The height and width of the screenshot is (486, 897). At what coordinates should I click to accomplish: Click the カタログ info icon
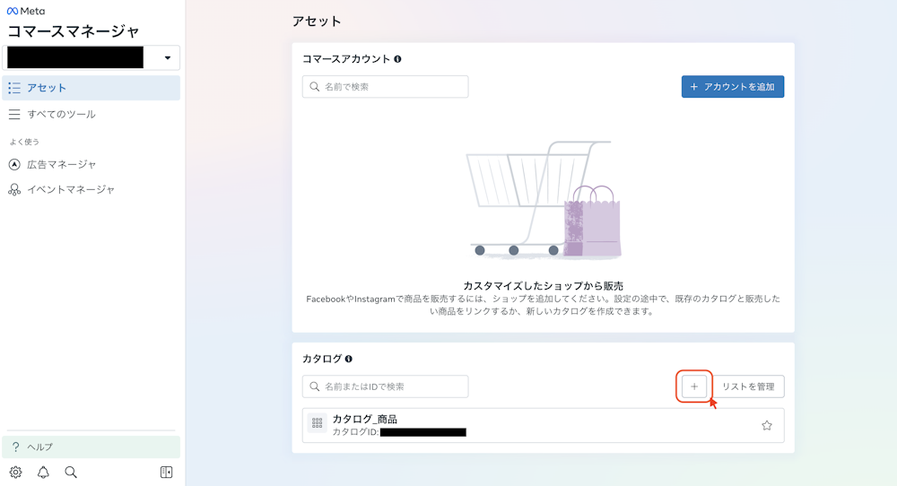[x=349, y=359]
